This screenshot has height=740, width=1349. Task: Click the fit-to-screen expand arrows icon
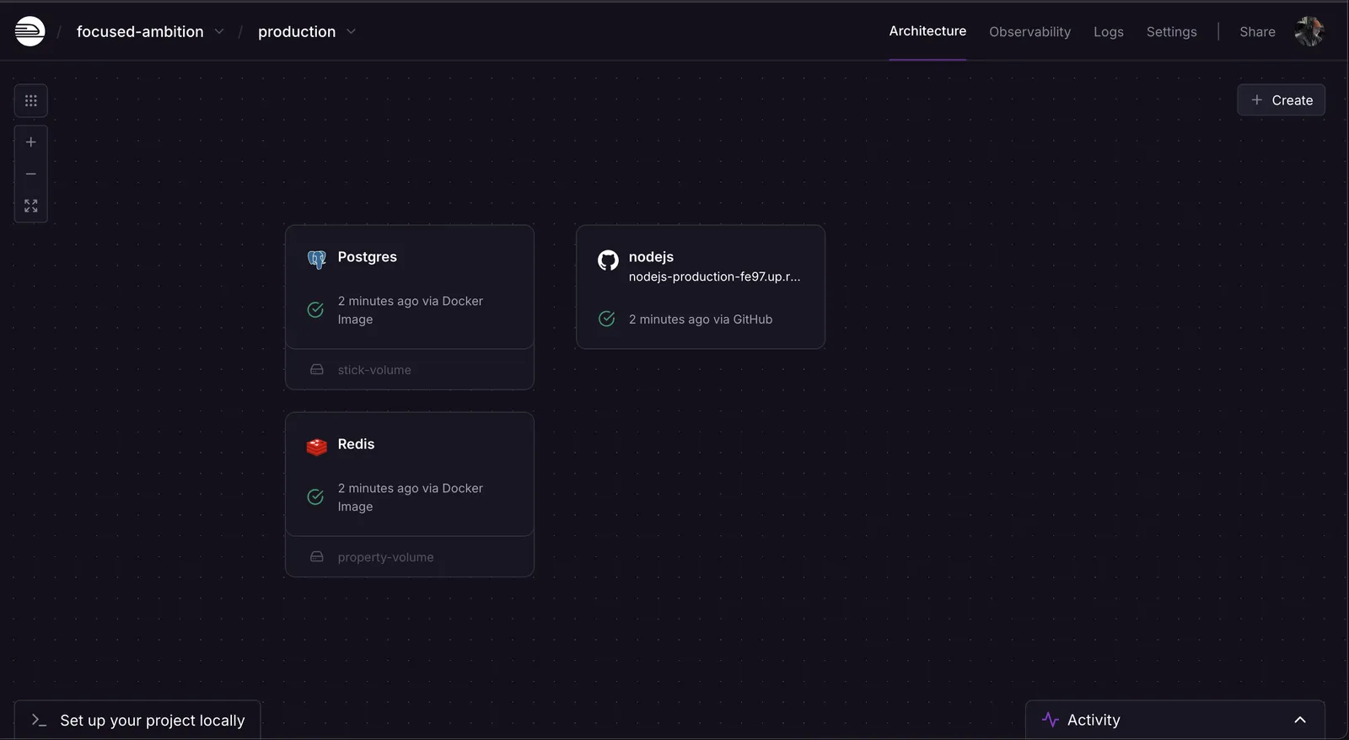click(31, 206)
